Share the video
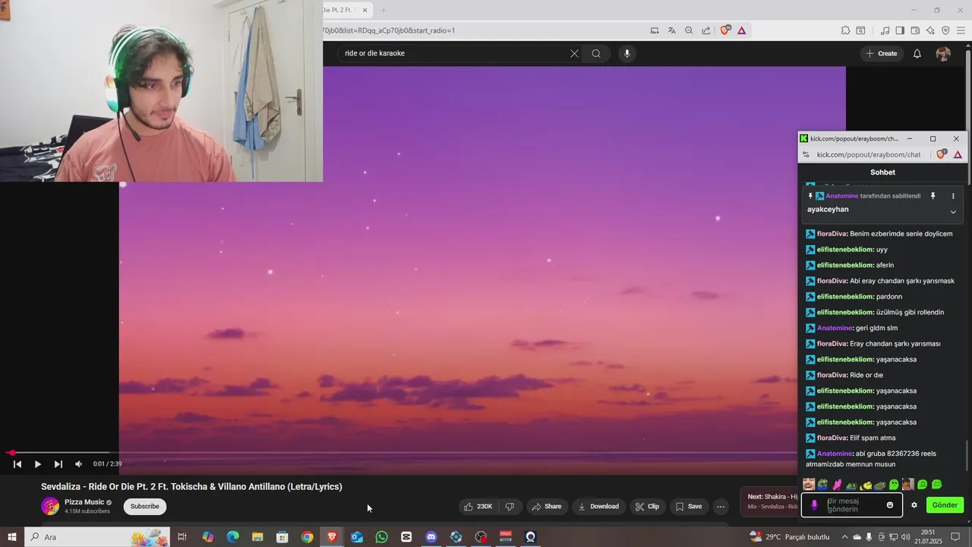Image resolution: width=972 pixels, height=547 pixels. (547, 507)
